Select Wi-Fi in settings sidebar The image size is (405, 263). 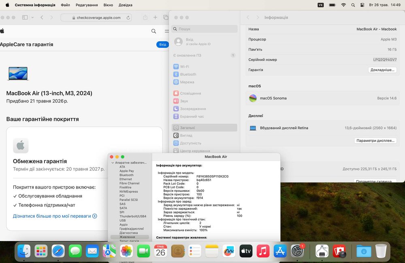pos(204,67)
